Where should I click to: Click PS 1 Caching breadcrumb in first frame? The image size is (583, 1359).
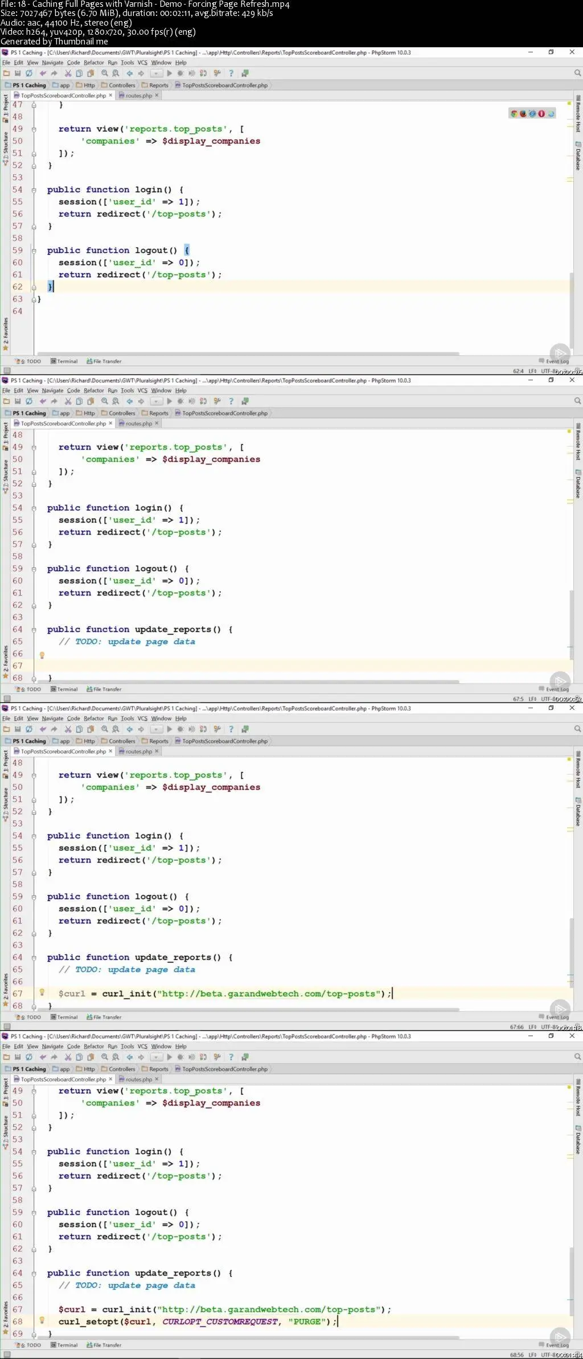point(26,85)
